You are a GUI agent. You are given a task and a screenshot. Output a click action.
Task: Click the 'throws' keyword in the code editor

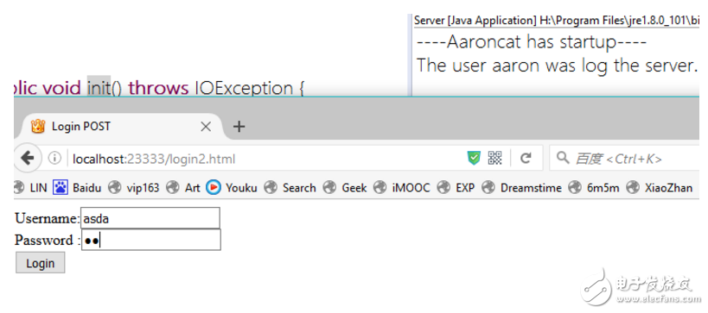158,88
